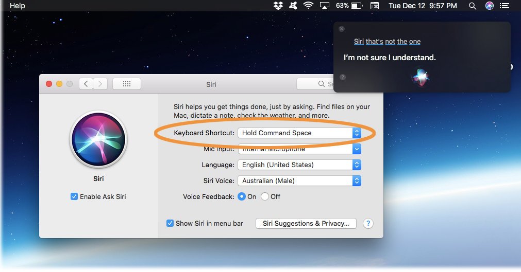Click the Siri panel question mark icon
Screen dimensions: 521x272
(343, 77)
